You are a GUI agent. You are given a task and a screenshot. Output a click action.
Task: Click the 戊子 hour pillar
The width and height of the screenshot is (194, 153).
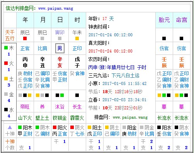[x=77, y=62]
